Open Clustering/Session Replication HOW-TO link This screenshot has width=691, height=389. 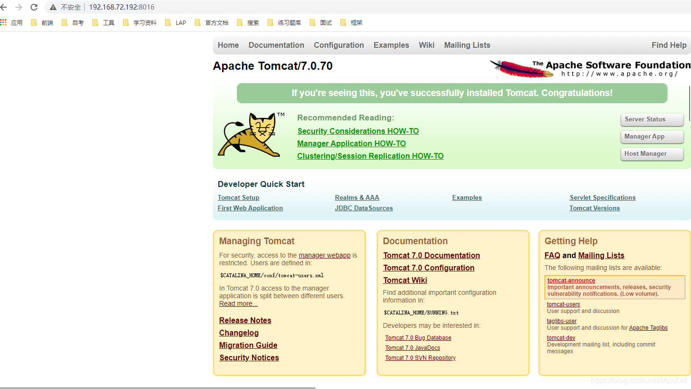point(370,156)
